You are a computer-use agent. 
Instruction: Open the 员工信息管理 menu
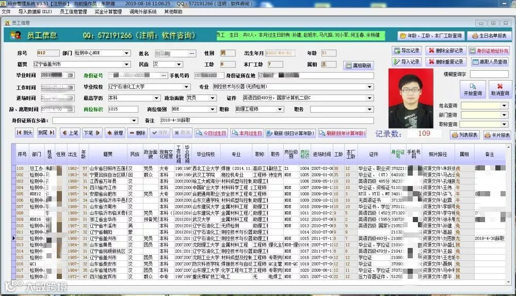point(73,11)
